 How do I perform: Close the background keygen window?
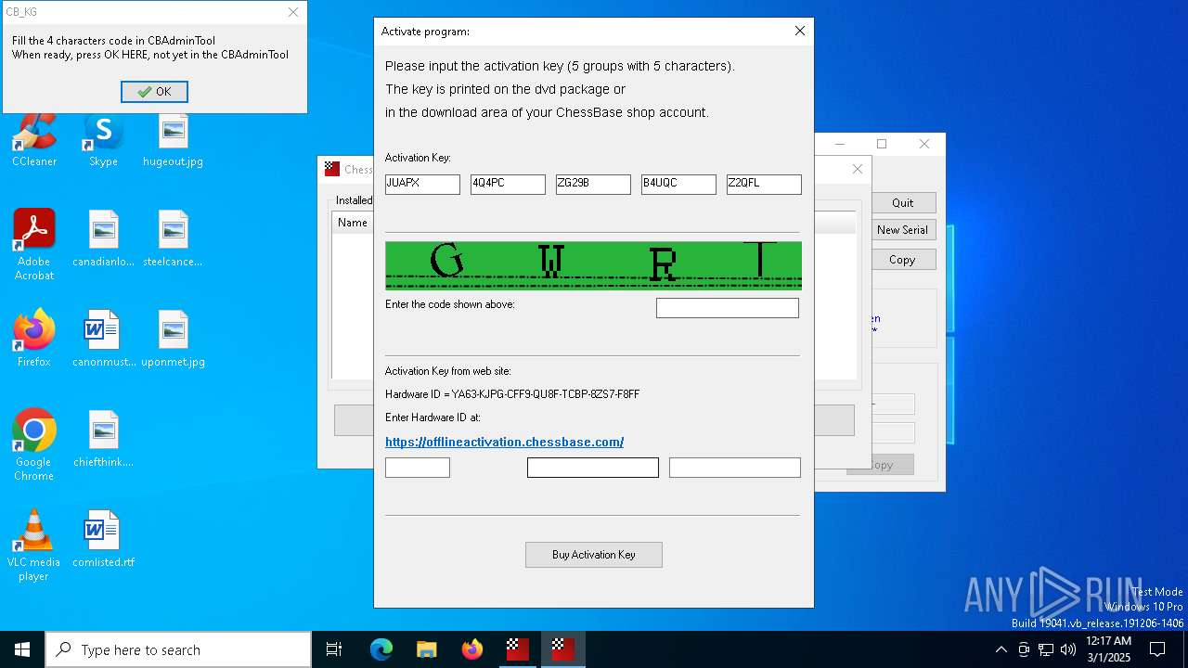click(924, 144)
